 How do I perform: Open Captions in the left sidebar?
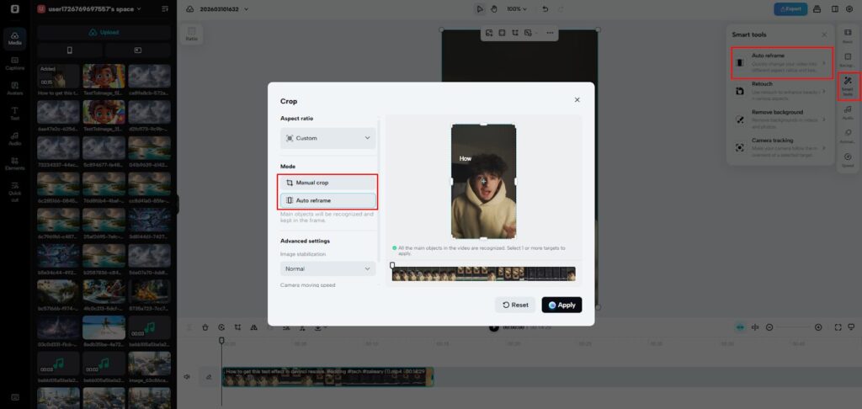pos(14,62)
